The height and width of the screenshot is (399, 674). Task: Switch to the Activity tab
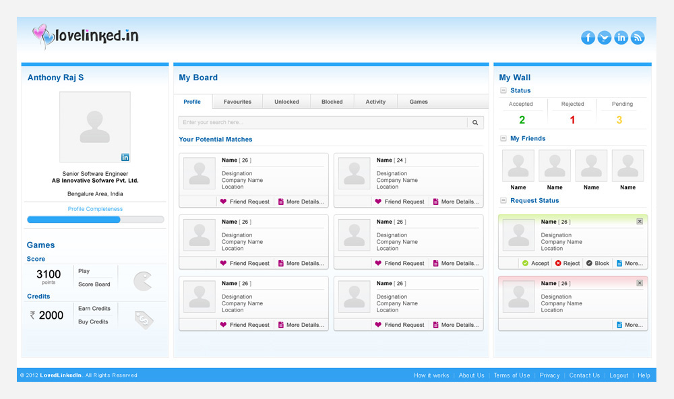[x=375, y=102]
